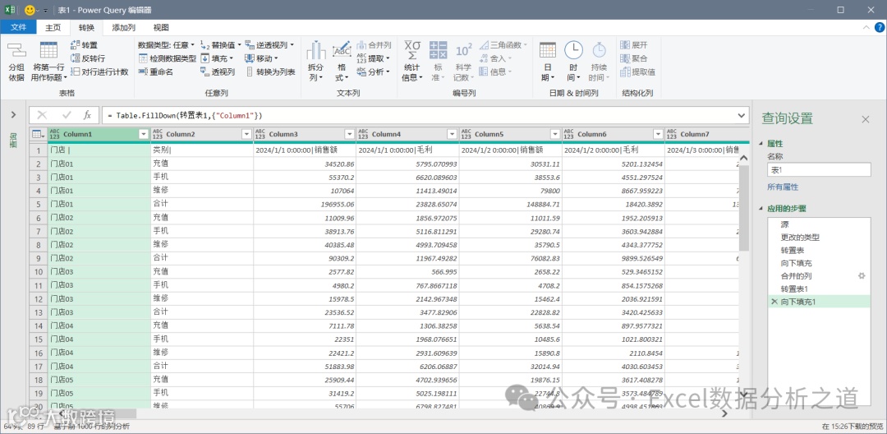The height and width of the screenshot is (434, 887).
Task: Open the Split Column (拆分列) tool
Action: pyautogui.click(x=315, y=61)
